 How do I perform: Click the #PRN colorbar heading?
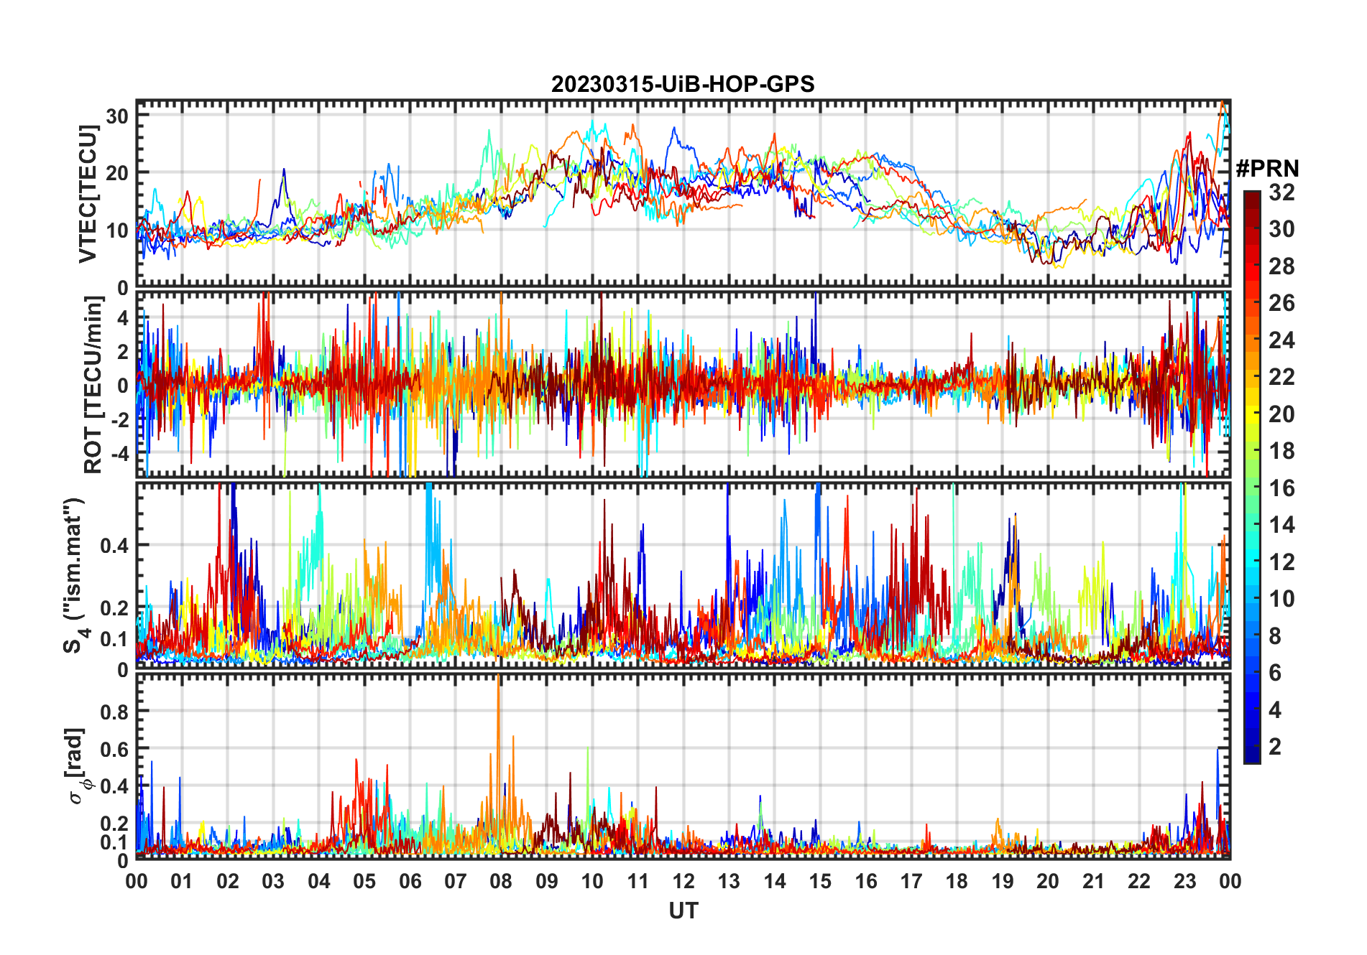(x=1267, y=169)
